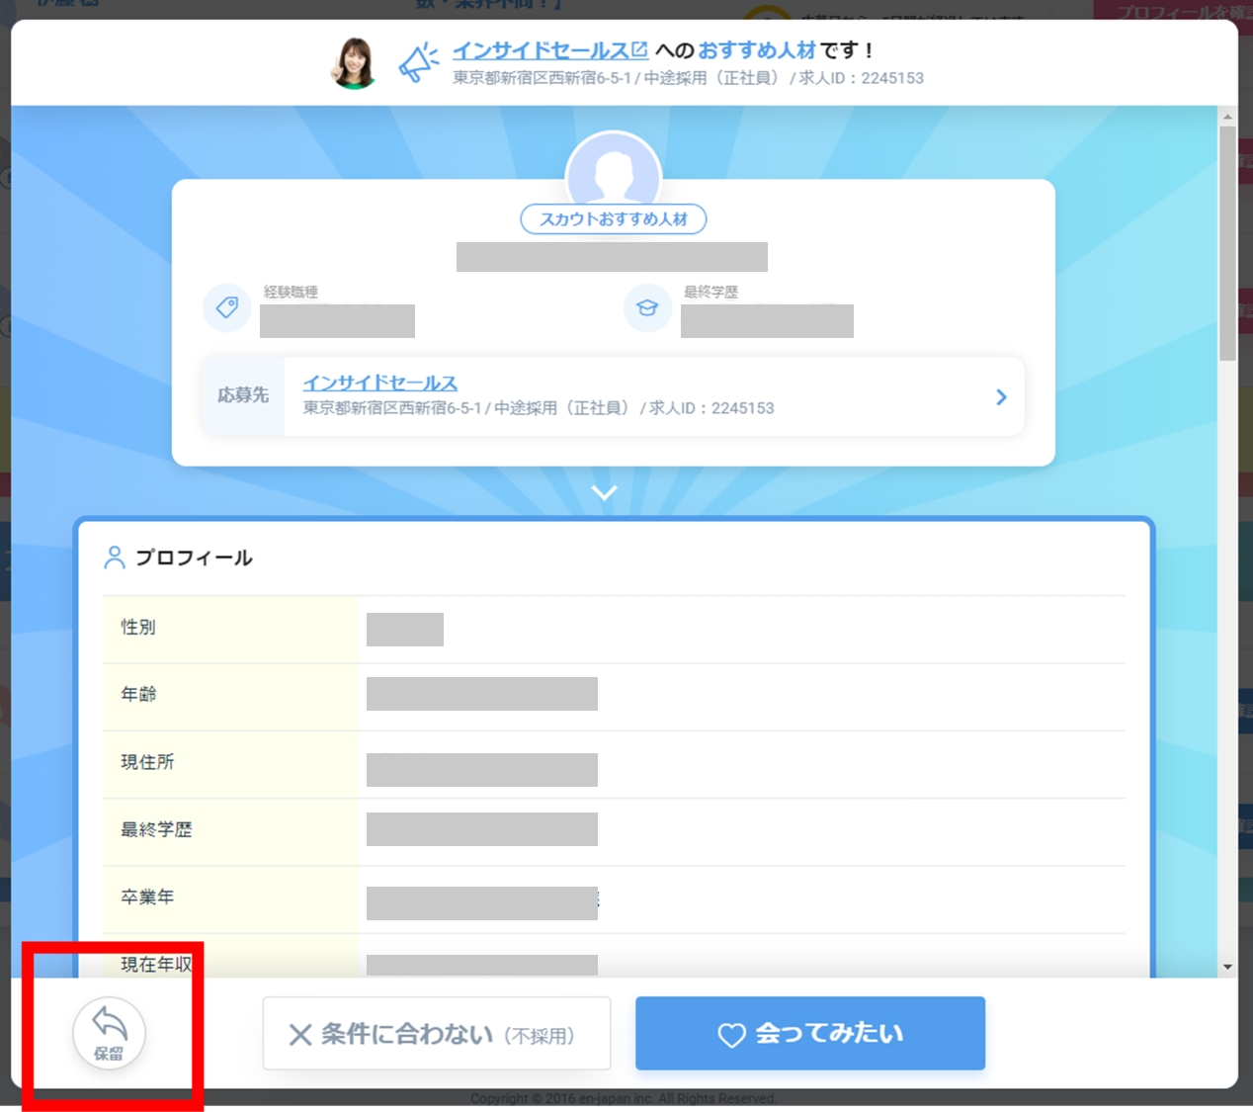Click the scrollbar up arrow in the dialog
Screen dimensions: 1253x1112
[1227, 117]
